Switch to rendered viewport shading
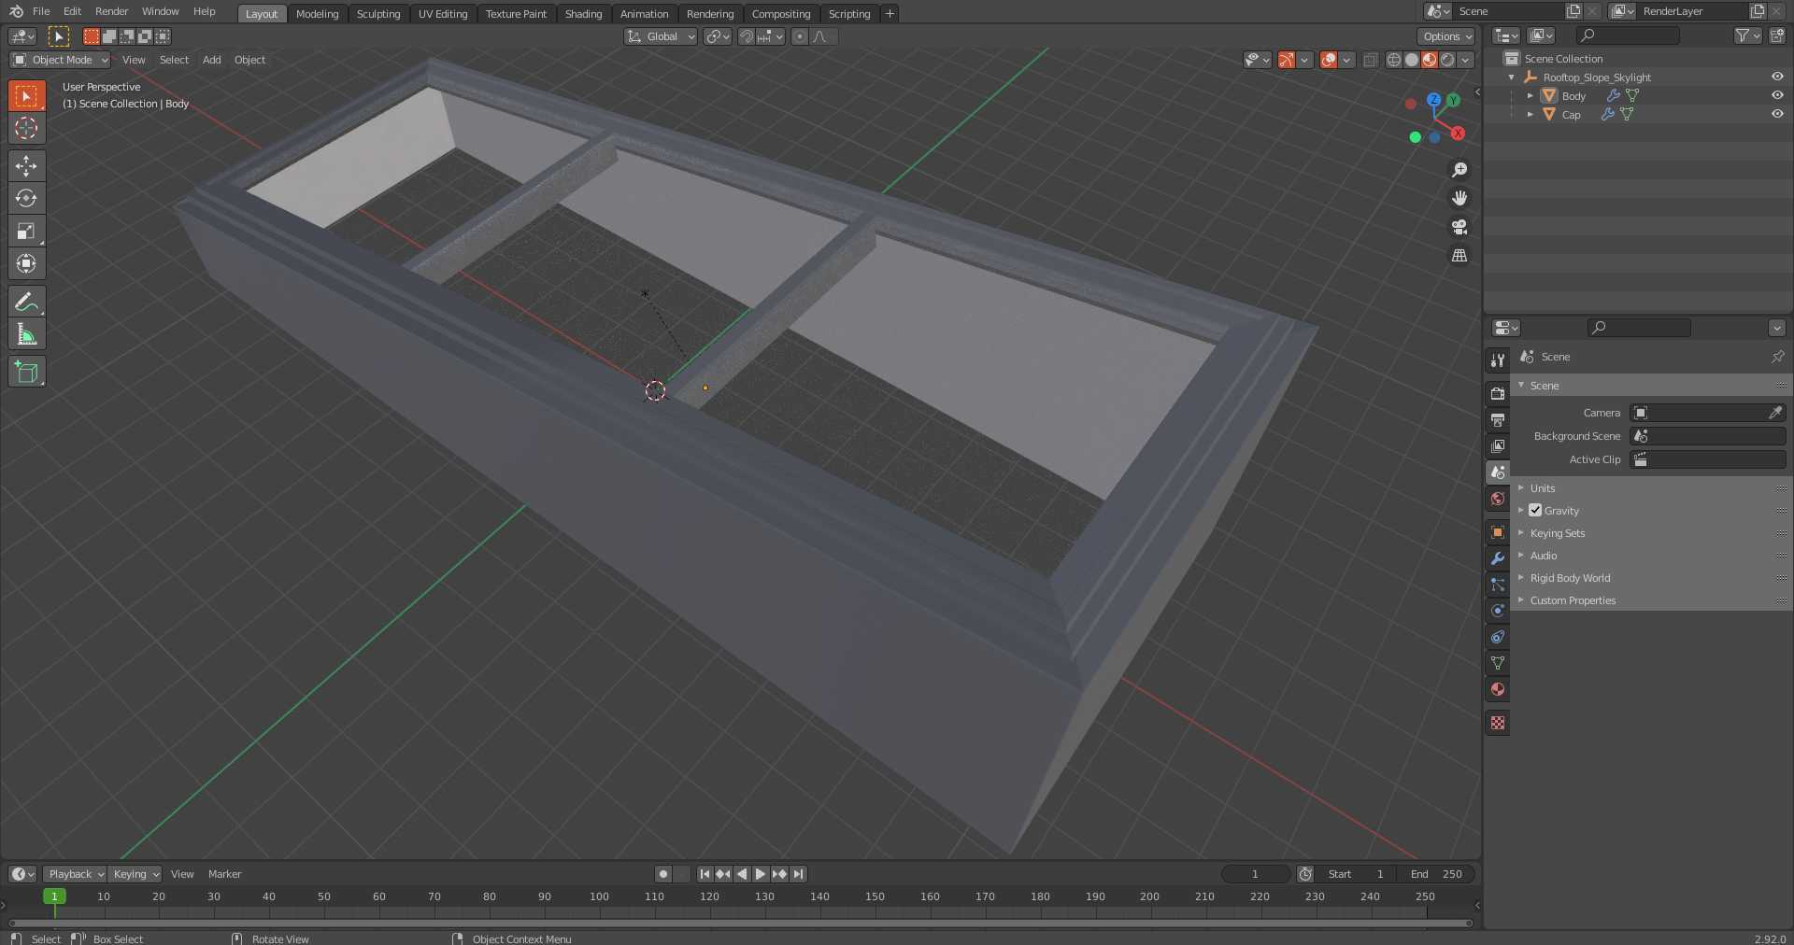 coord(1447,60)
